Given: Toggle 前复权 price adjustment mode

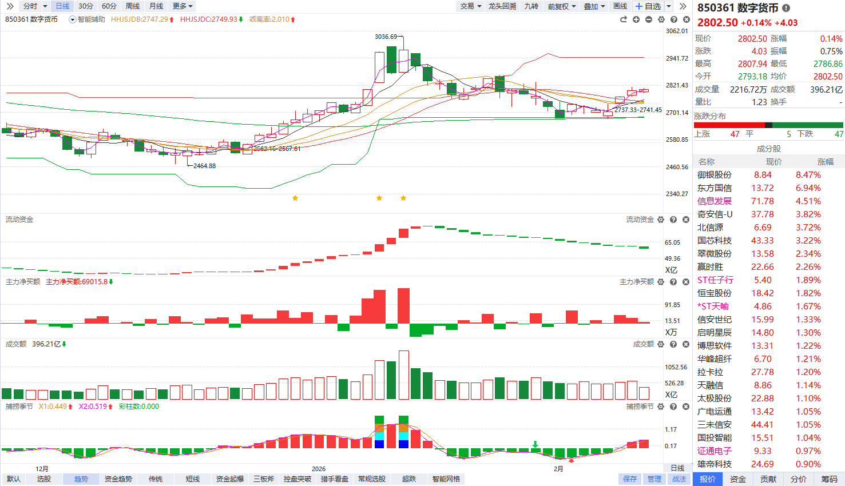Looking at the screenshot, I should (561, 6).
